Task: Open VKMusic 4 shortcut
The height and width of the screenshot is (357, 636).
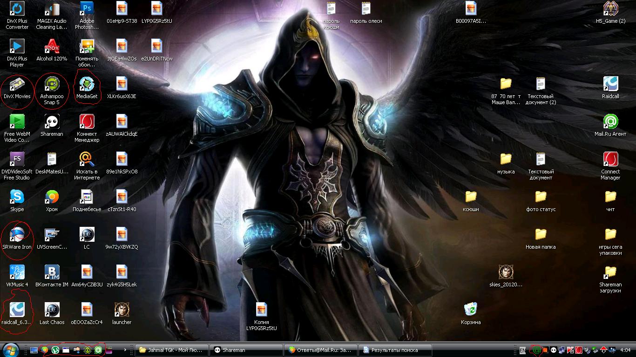Action: tap(17, 276)
